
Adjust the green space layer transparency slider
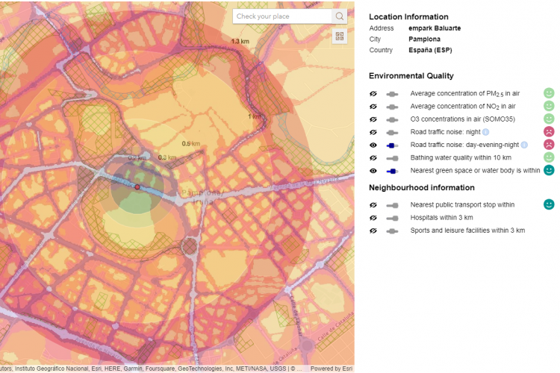(x=392, y=172)
